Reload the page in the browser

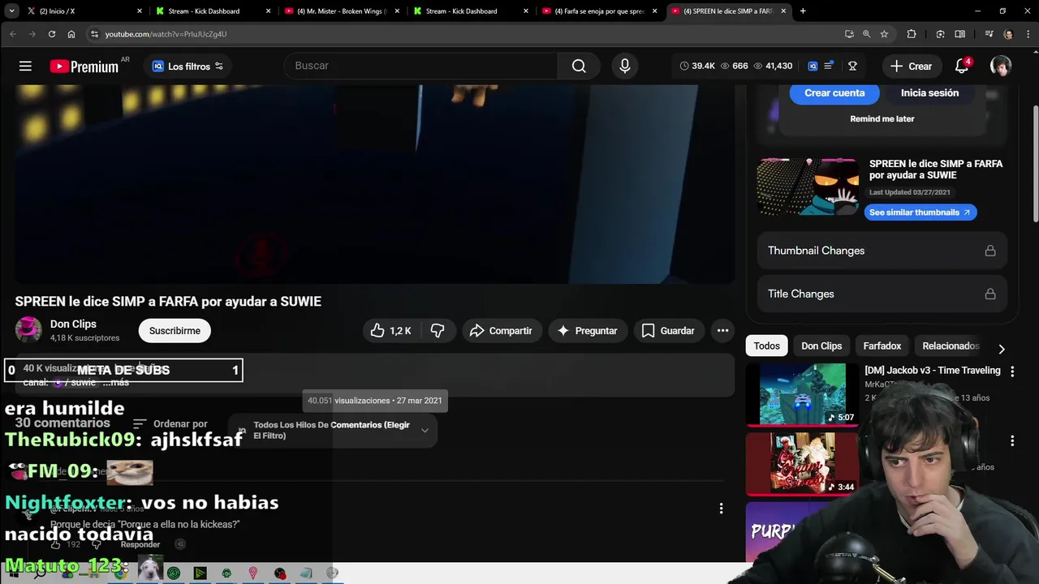[51, 34]
